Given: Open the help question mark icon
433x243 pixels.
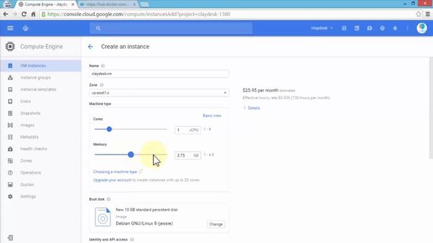Looking at the screenshot, I should click(x=382, y=28).
